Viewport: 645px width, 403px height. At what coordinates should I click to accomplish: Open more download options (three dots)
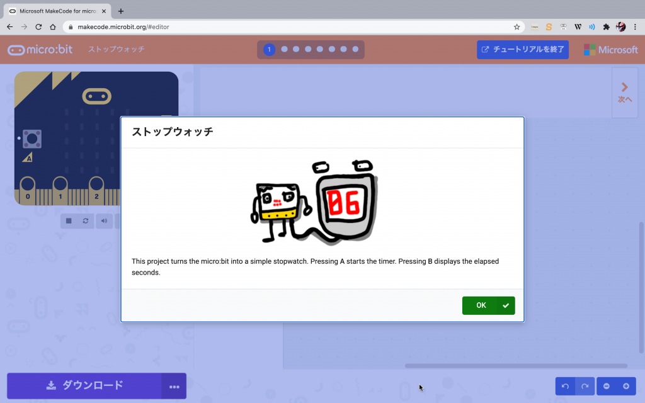tap(174, 386)
